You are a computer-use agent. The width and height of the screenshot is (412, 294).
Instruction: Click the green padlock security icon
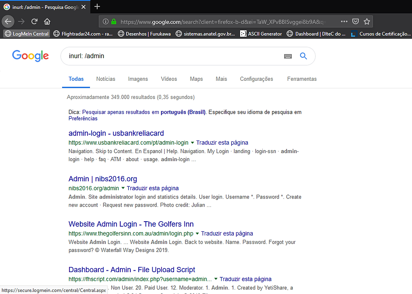tap(114, 21)
